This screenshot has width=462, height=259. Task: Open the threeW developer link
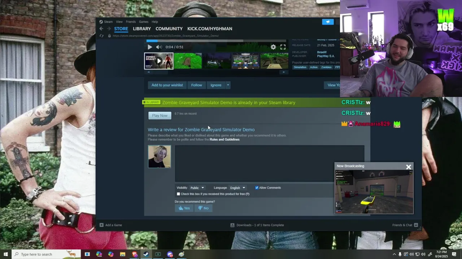tap(322, 52)
